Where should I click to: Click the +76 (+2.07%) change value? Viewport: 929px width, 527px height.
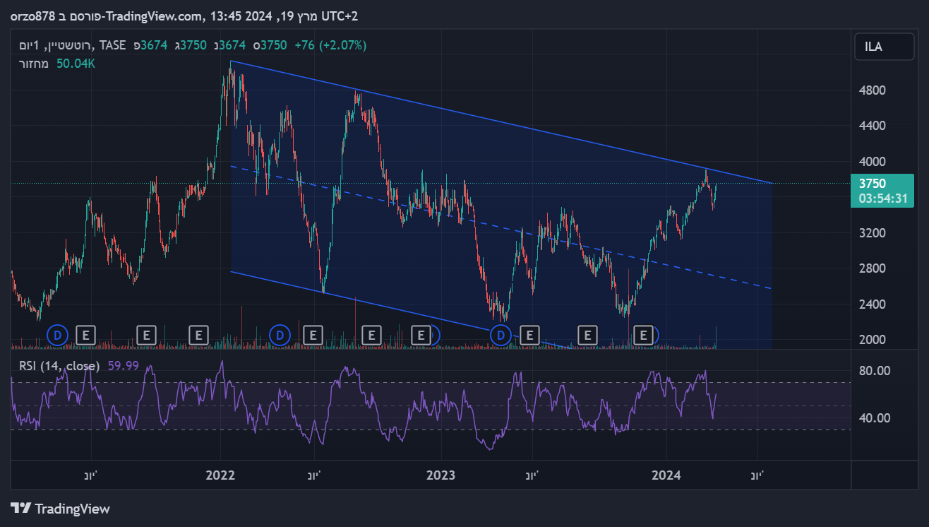click(x=330, y=45)
